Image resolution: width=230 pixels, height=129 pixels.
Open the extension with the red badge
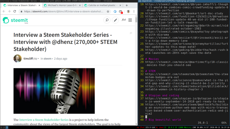[x=121, y=12]
